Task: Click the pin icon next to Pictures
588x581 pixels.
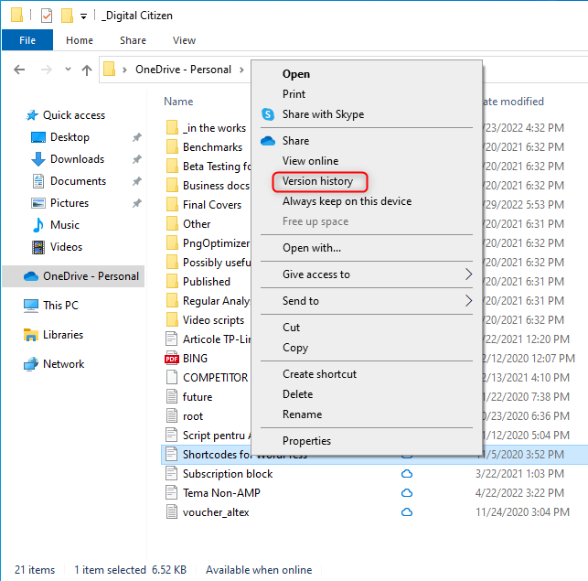Action: click(137, 203)
